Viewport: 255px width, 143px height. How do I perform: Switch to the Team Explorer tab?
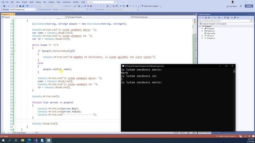[x=217, y=133]
